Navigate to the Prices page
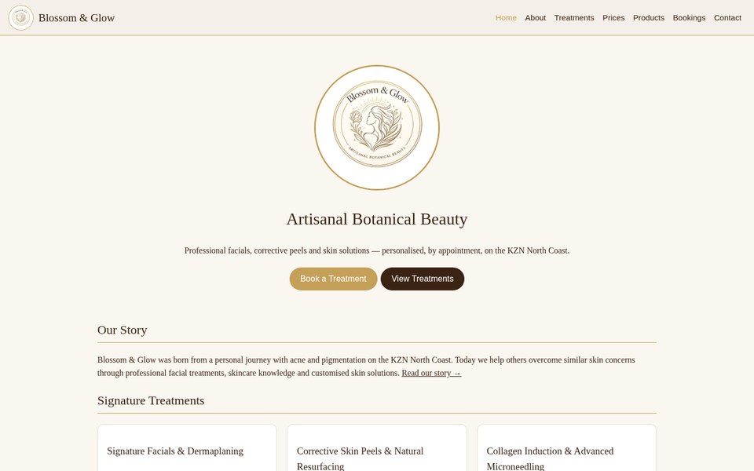The width and height of the screenshot is (754, 471). (x=613, y=18)
